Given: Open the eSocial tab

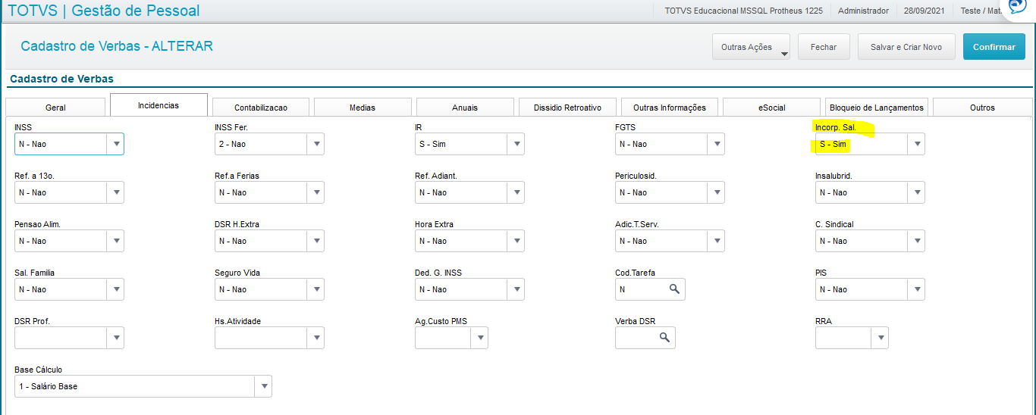Looking at the screenshot, I should (772, 108).
